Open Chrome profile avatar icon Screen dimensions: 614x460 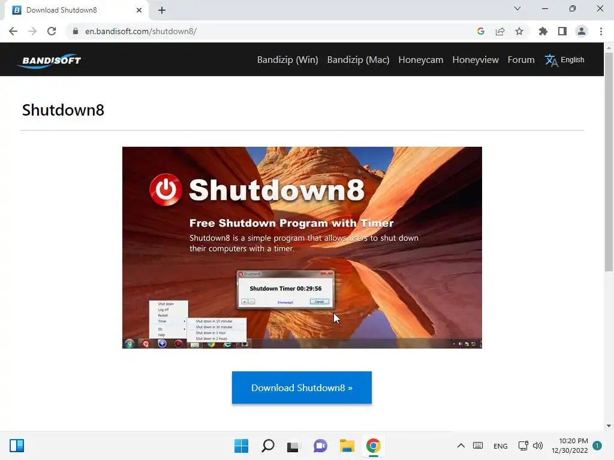[582, 31]
